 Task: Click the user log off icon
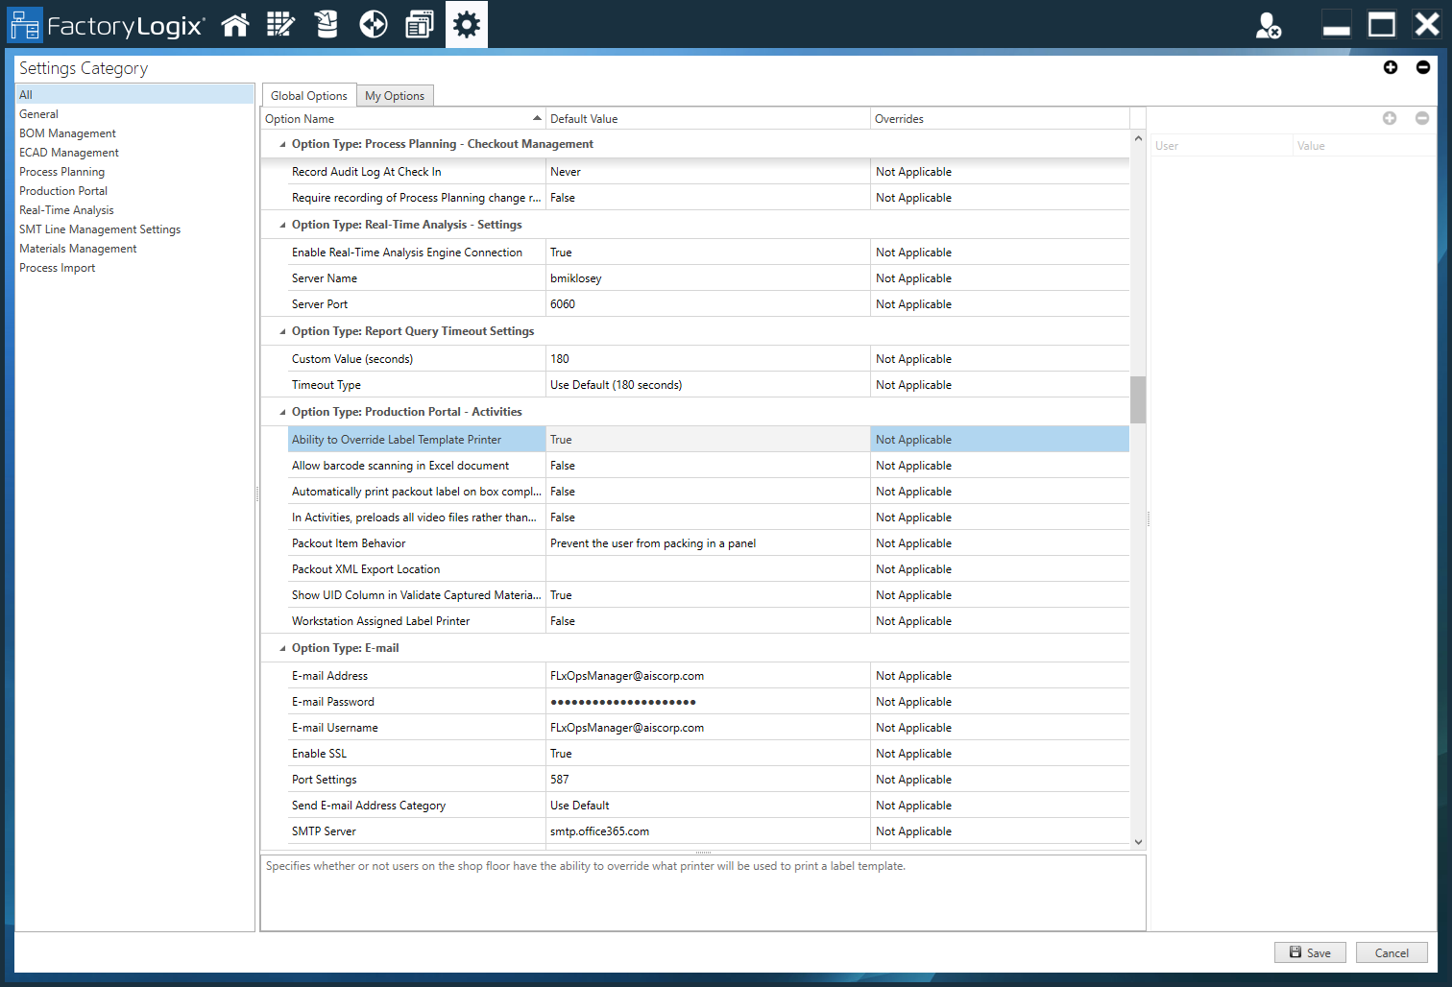[x=1268, y=26]
